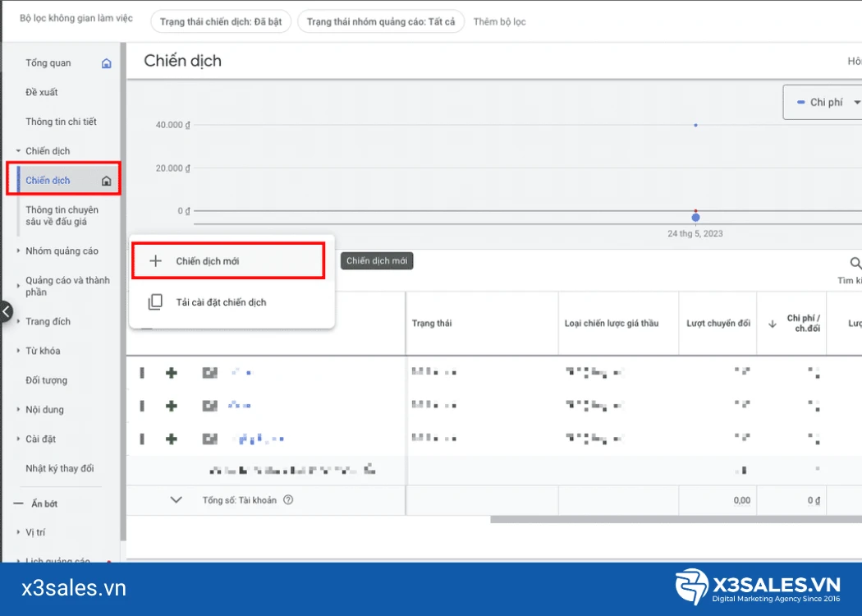Expand Nhóm quảng cáo section
This screenshot has width=862, height=616.
(x=18, y=251)
